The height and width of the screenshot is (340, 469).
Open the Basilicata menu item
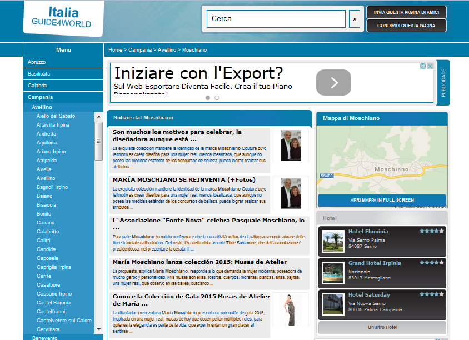tap(63, 73)
